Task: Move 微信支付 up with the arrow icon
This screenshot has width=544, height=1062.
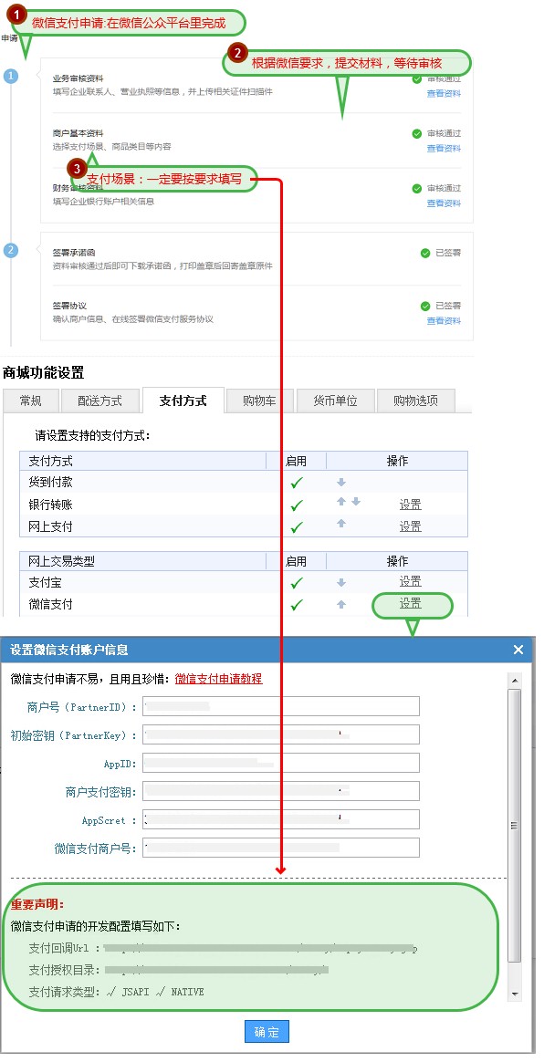Action: (x=341, y=604)
